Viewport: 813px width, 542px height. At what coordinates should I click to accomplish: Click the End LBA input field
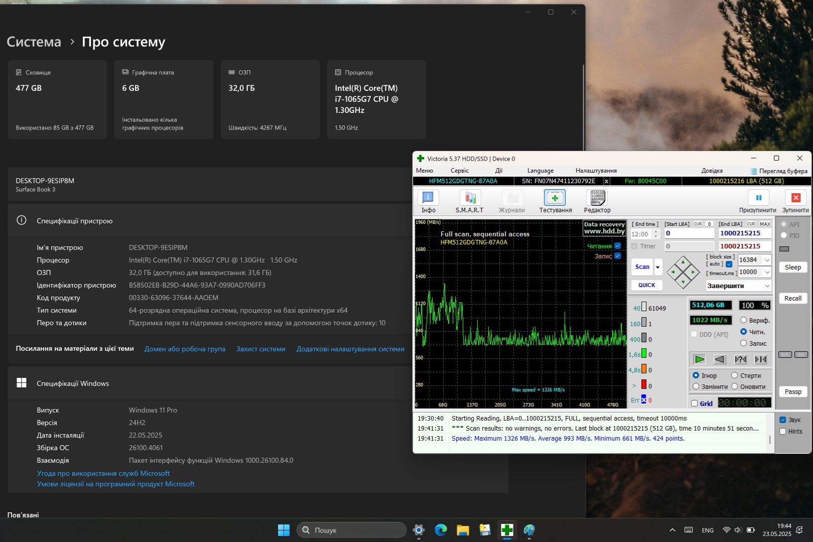(745, 233)
